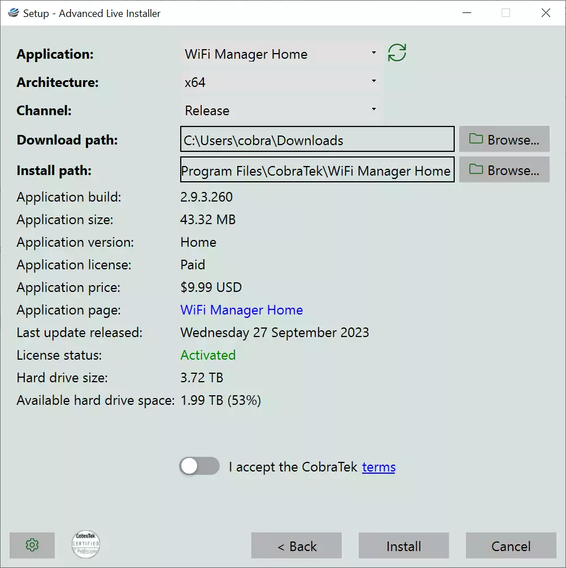The height and width of the screenshot is (568, 566).
Task: Open the Application dropdown (WiFi Manager Home)
Action: pos(281,54)
